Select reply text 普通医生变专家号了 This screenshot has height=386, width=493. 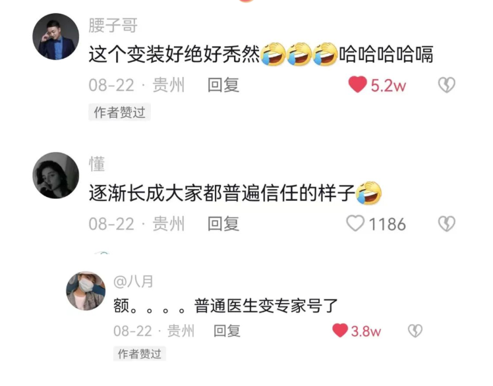tap(266, 306)
